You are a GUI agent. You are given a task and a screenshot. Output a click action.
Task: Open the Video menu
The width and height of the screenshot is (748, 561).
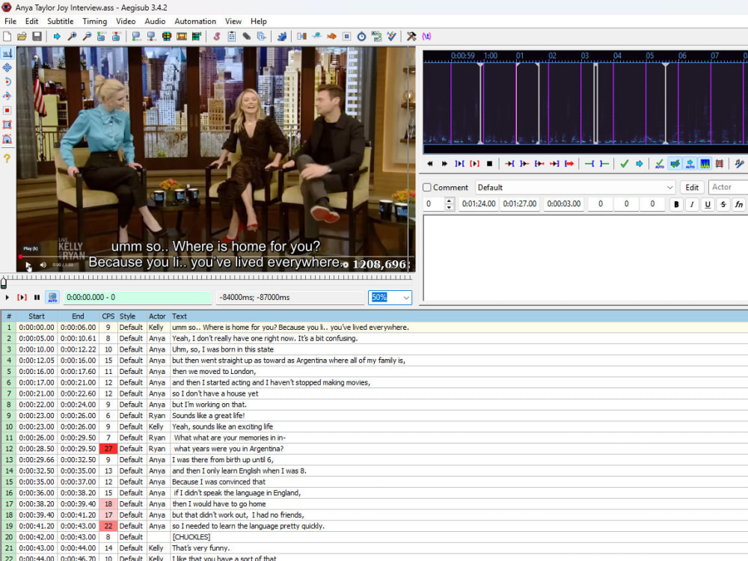coord(126,21)
